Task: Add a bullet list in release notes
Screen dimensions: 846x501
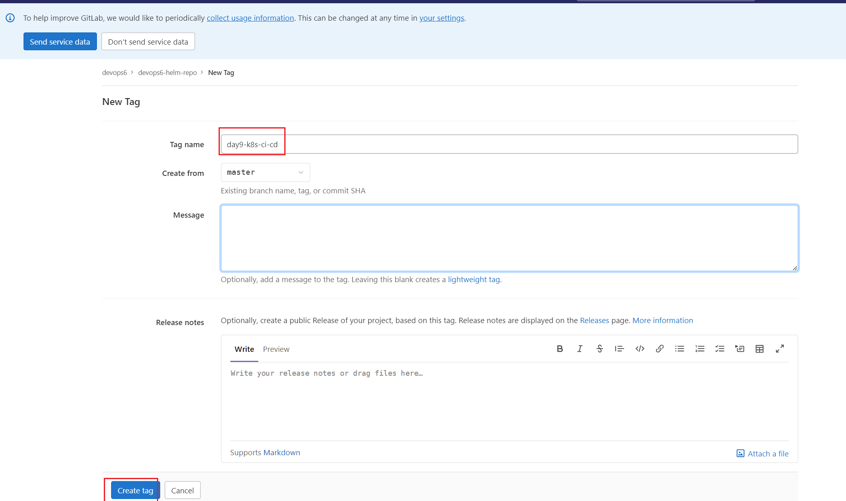Action: tap(680, 349)
